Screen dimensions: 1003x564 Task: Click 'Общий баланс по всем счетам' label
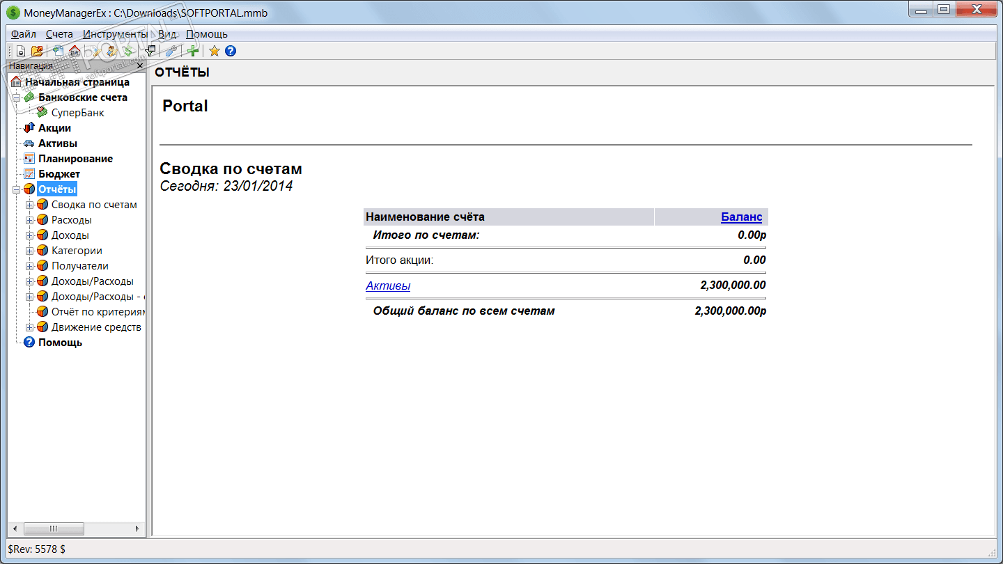[464, 311]
